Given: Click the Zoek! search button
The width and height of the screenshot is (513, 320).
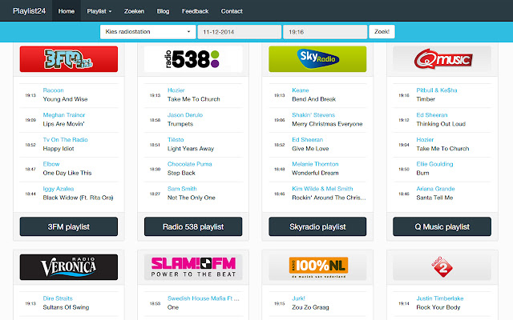Looking at the screenshot, I should point(382,32).
